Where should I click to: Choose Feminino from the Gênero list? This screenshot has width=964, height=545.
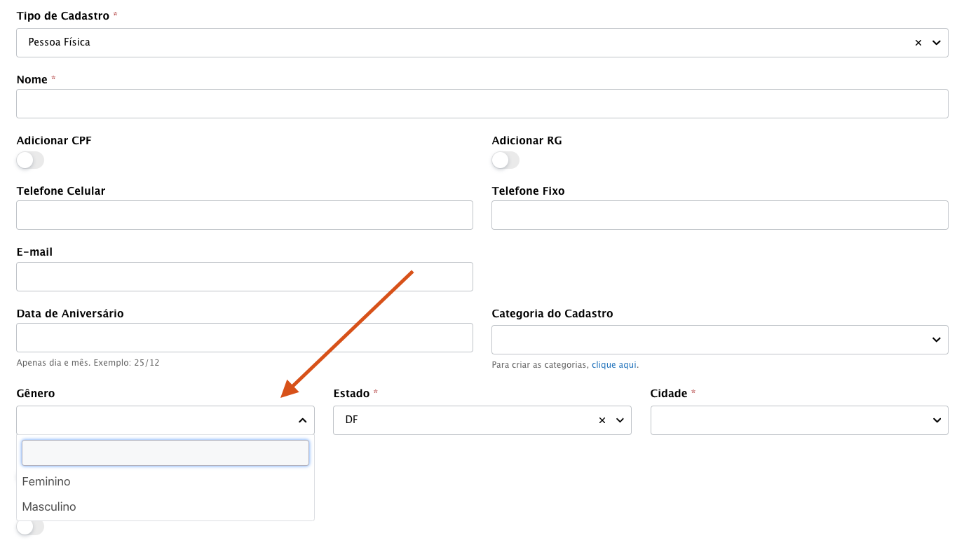coord(46,481)
